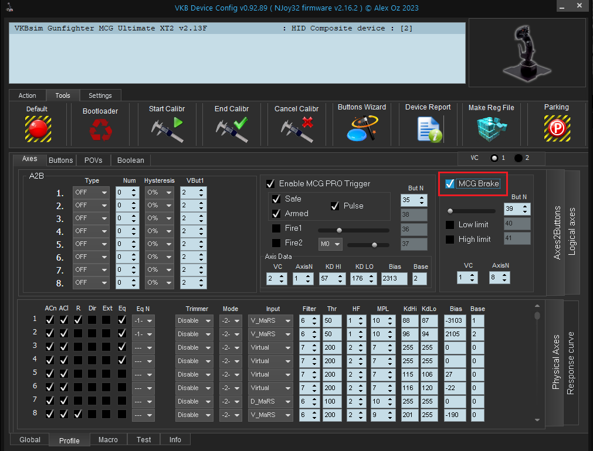Screen dimensions: 593x451
Task: Open Trimmer dropdown for axis 3
Action: tap(194, 348)
